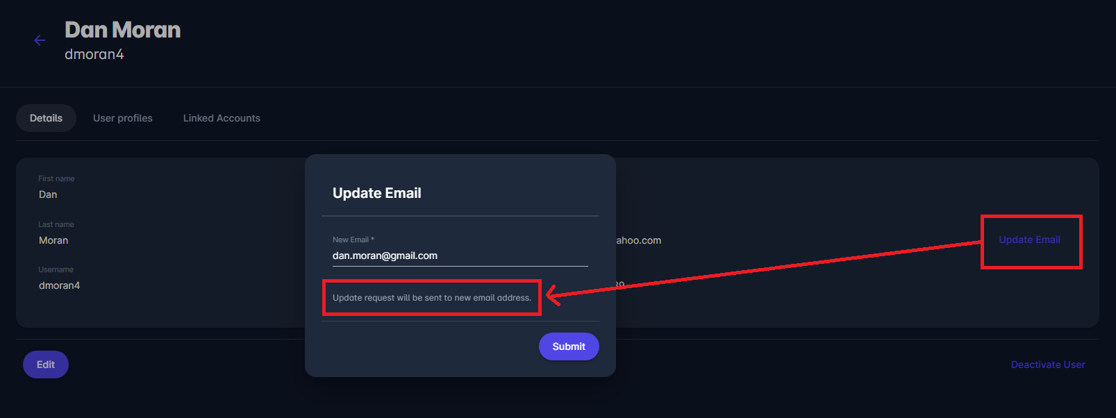1116x418 pixels.
Task: Click the update request notice text
Action: [x=431, y=298]
